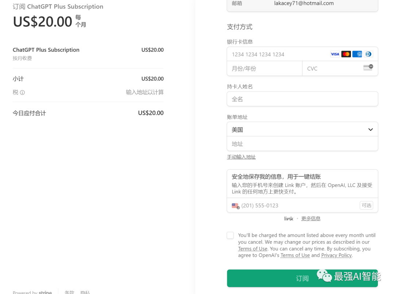Open the 美国 country dropdown
The height and width of the screenshot is (294, 394).
pos(302,129)
